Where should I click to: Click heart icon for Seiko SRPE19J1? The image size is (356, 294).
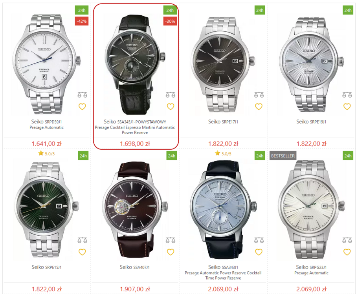point(347,107)
